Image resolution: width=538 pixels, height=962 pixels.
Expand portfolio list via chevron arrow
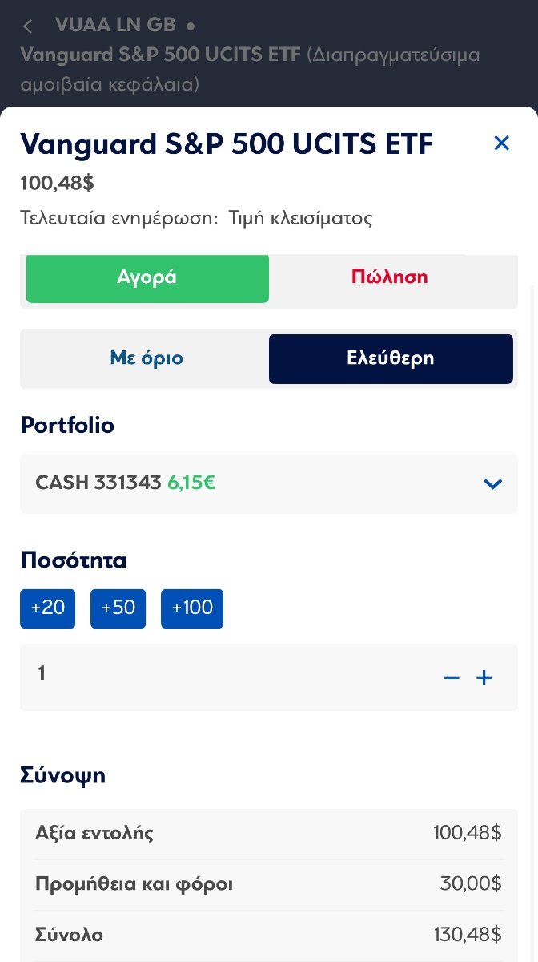point(492,483)
